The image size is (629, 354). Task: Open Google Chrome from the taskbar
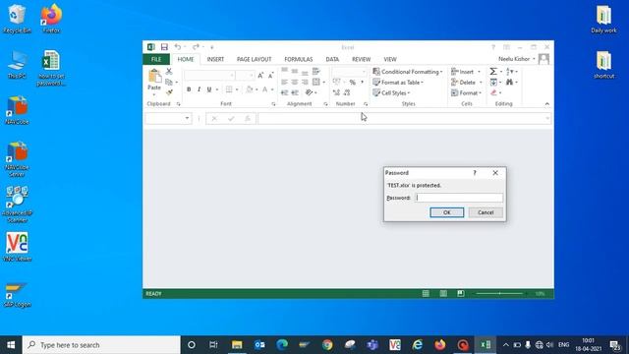[327, 345]
